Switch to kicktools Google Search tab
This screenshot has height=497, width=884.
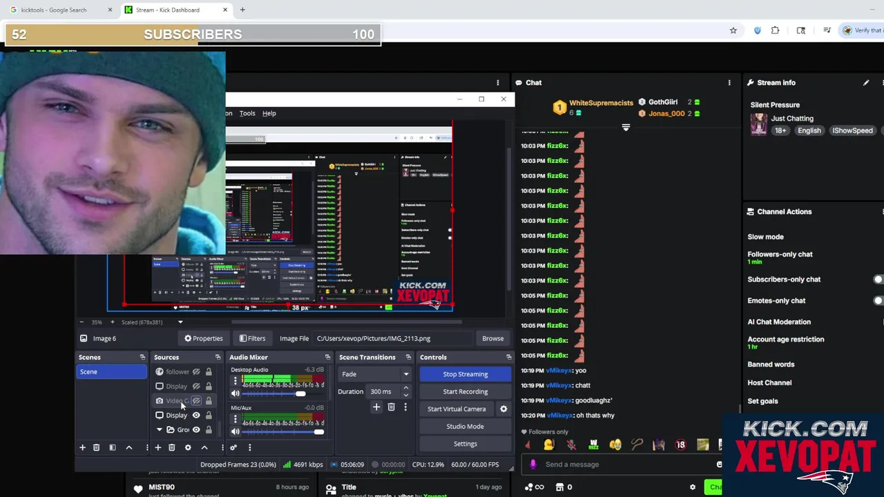[61, 10]
